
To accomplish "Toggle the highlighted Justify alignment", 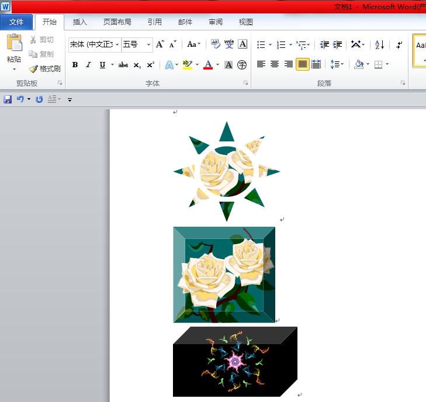I will click(302, 64).
